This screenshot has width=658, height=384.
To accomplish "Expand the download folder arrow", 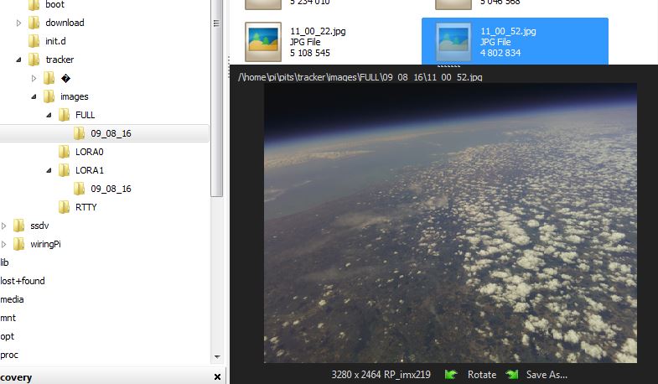I will click(18, 23).
